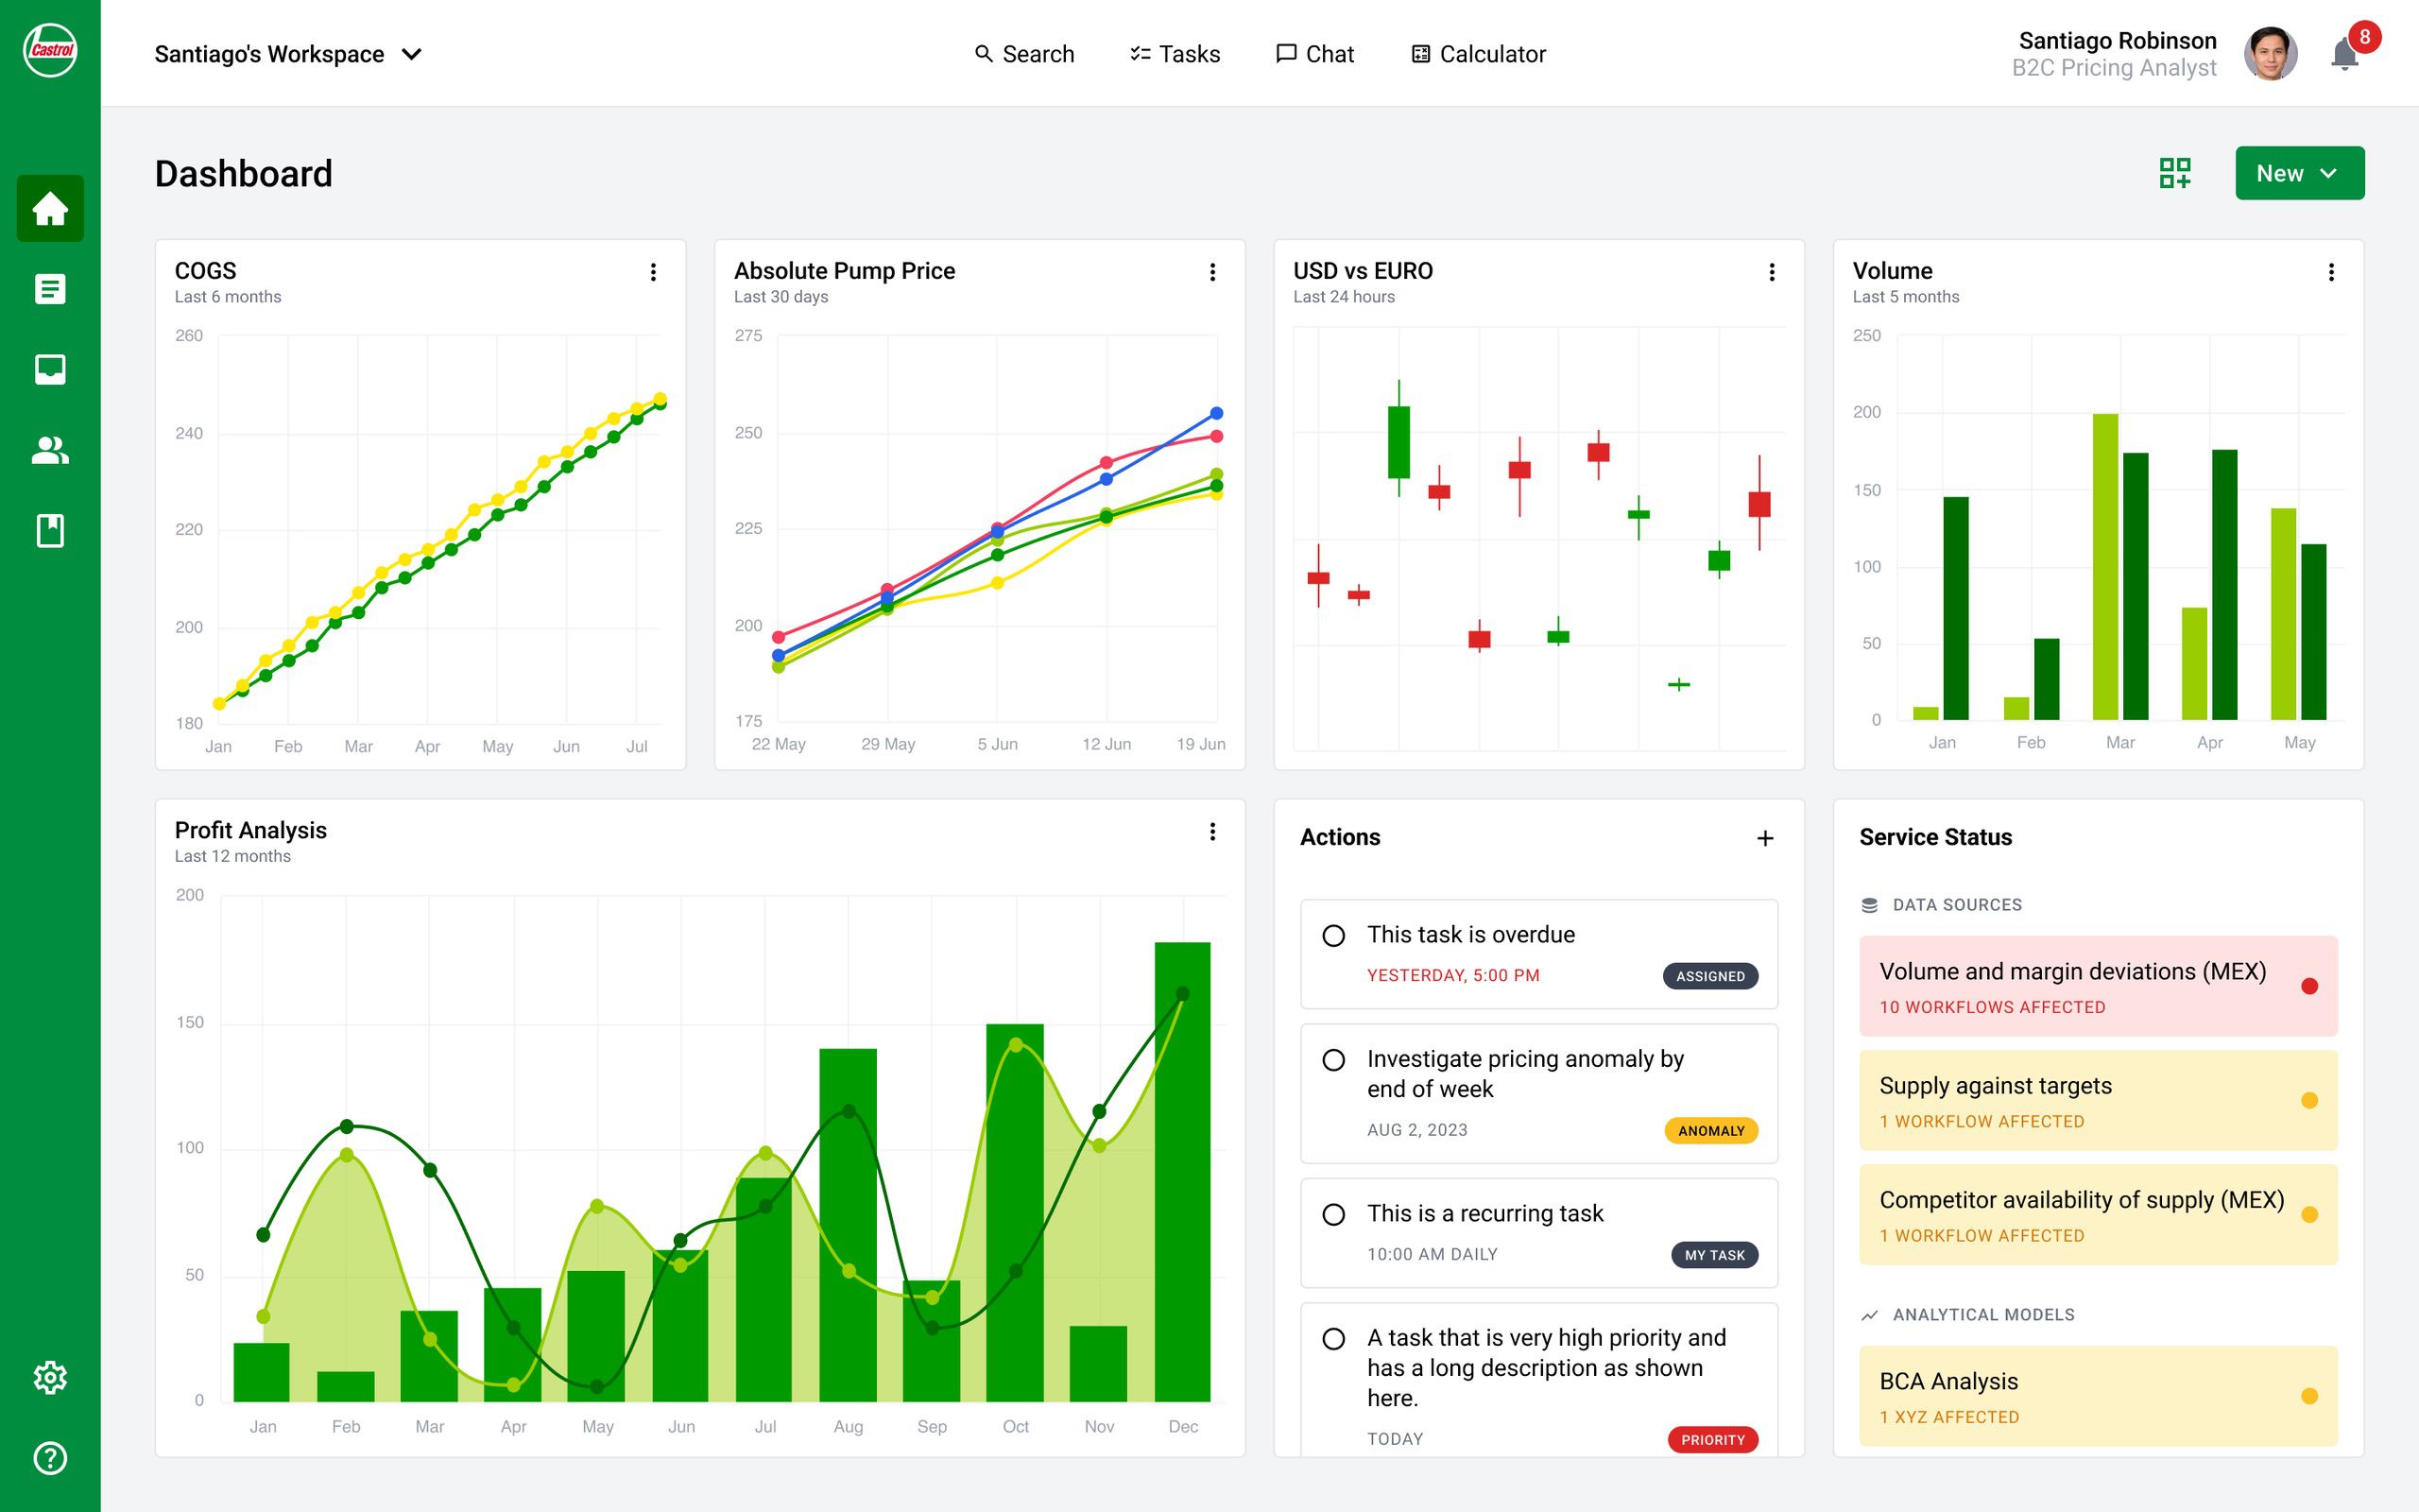Check off 'Investigate pricing anomaly' task
Viewport: 2419px width, 1512px height.
click(1333, 1059)
